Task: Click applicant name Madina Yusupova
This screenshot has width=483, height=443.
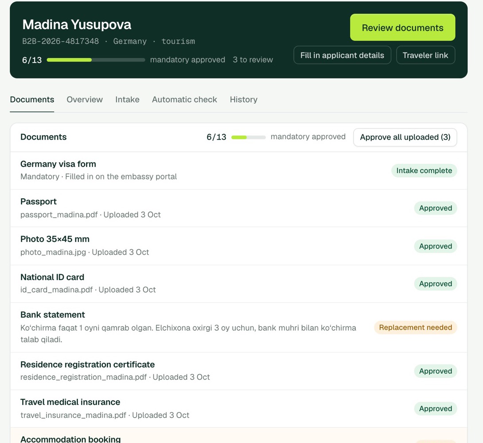Action: 77,25
